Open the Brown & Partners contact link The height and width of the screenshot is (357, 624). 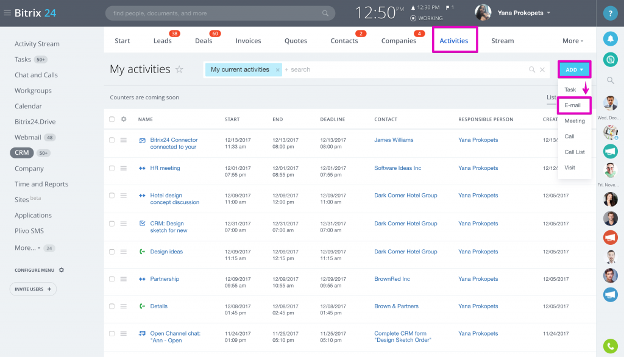[x=396, y=306]
